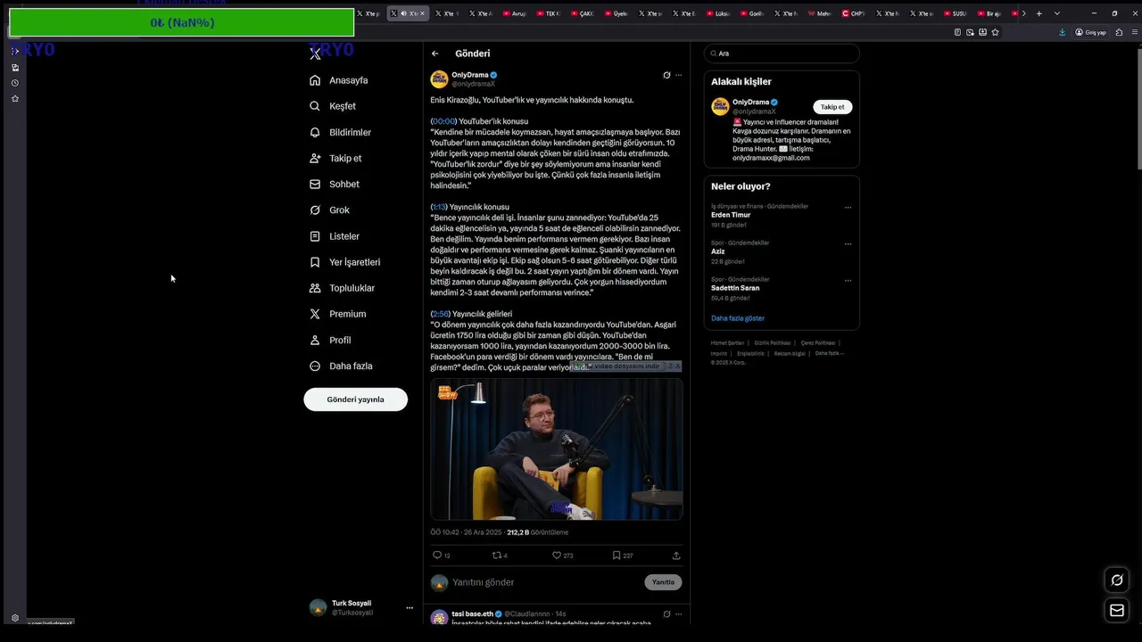Viewport: 1142px width, 642px height.
Task: Bookmark the post showing 227
Action: click(x=617, y=555)
